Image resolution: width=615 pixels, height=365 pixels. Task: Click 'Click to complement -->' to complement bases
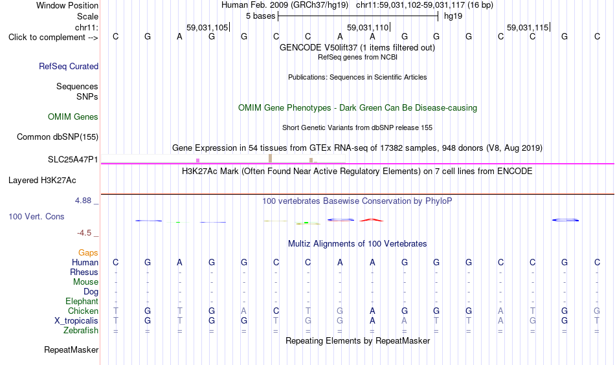pyautogui.click(x=53, y=38)
